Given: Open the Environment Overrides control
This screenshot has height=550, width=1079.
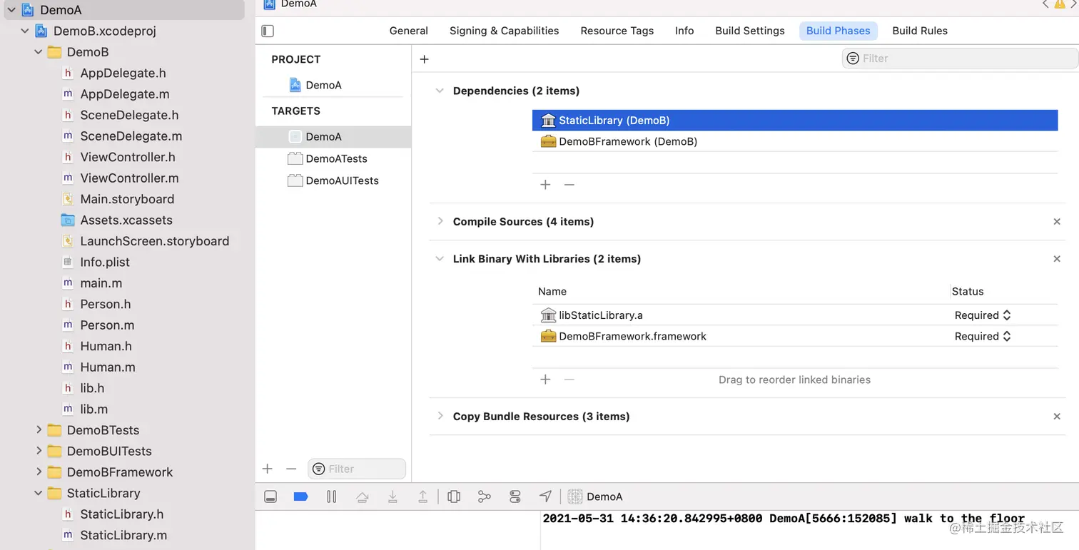Looking at the screenshot, I should coord(515,496).
